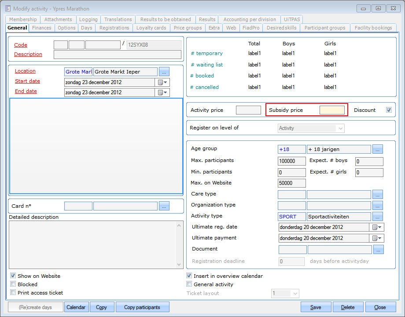Enable the Blocked checkbox
The image size is (405, 317).
[x=13, y=284]
